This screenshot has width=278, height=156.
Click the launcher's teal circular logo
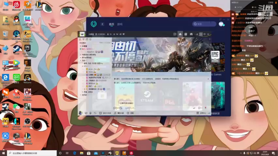click(93, 24)
